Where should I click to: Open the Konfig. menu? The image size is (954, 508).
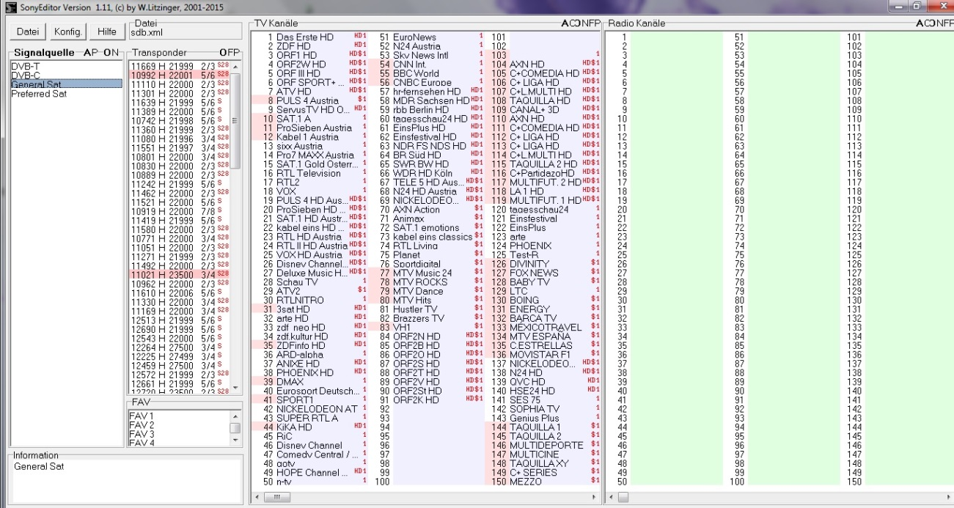[68, 32]
